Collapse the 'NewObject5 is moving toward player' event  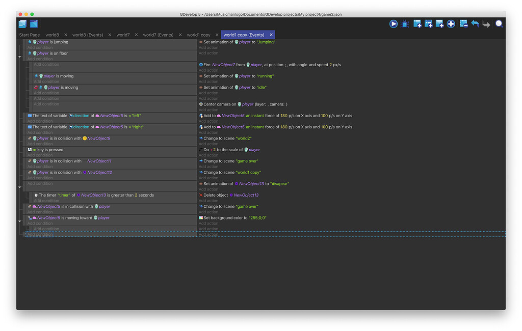(19, 220)
